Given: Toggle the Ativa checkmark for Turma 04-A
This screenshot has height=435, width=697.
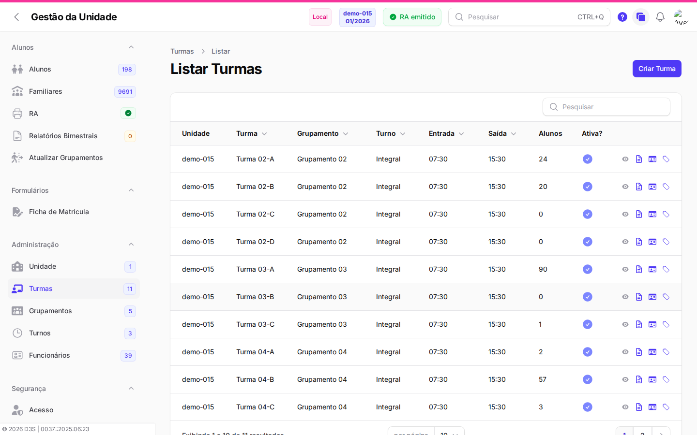Looking at the screenshot, I should [588, 352].
